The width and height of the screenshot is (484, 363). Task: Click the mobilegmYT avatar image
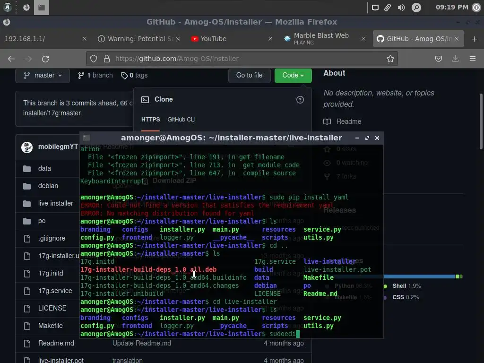(x=27, y=147)
